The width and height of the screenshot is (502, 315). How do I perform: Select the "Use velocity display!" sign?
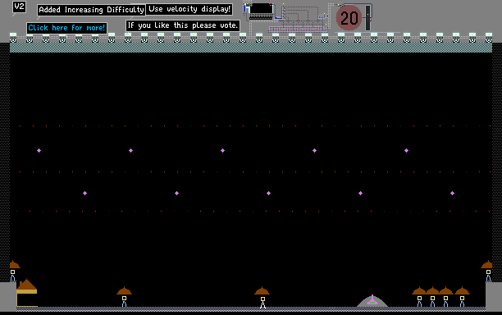pos(189,9)
